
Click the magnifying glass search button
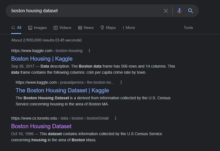(x=191, y=11)
